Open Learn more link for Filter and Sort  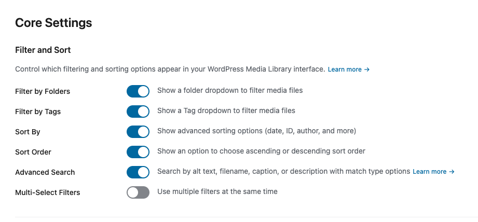click(348, 70)
